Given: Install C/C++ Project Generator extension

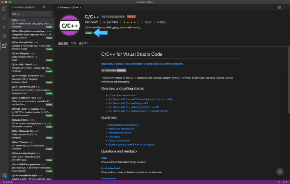Looking at the screenshot, I should [x=49, y=82].
